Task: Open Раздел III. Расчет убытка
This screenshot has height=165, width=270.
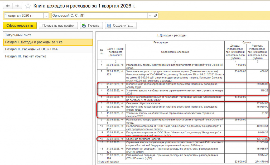Action: [48, 56]
